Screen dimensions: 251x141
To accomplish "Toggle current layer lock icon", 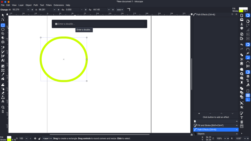I will point(39,139).
